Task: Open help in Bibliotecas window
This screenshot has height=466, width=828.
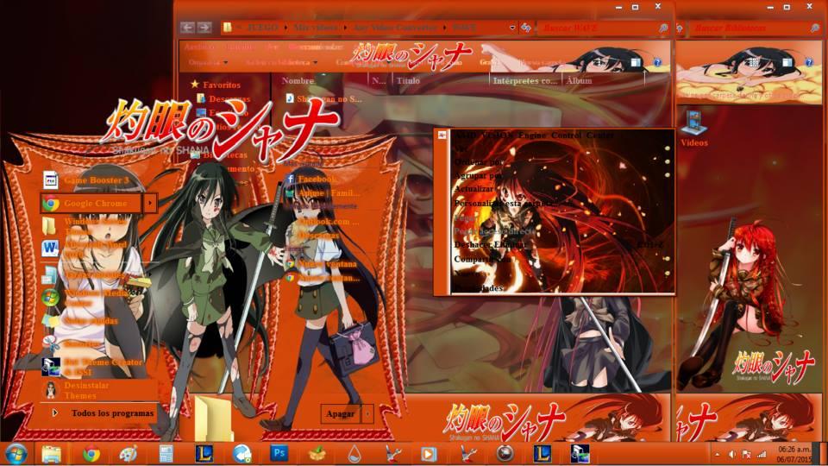Action: pos(808,62)
